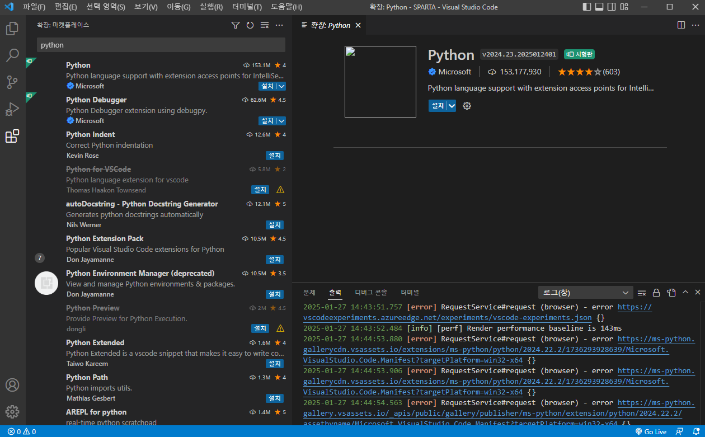Install the Python Extension Pack
Viewport: 705px width, 437px height.
(x=275, y=260)
